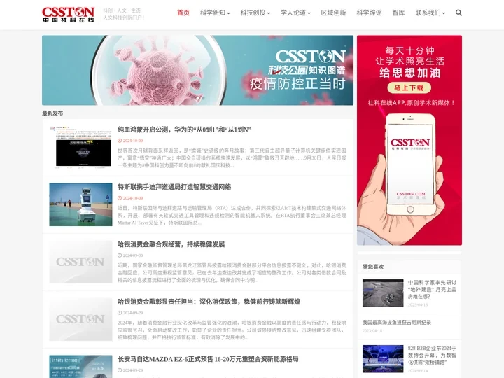Viewport: 504px width, 378px height.
Task: Open the 长安马自达 article thumbnail
Action: coord(80,366)
